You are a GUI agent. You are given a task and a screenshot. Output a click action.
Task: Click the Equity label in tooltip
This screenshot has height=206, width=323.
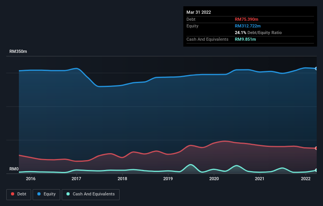click(192, 26)
